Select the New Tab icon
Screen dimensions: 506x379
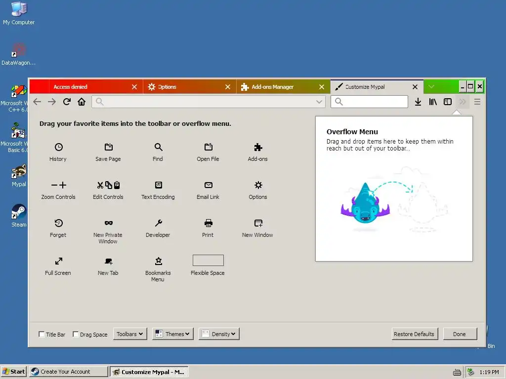(108, 261)
